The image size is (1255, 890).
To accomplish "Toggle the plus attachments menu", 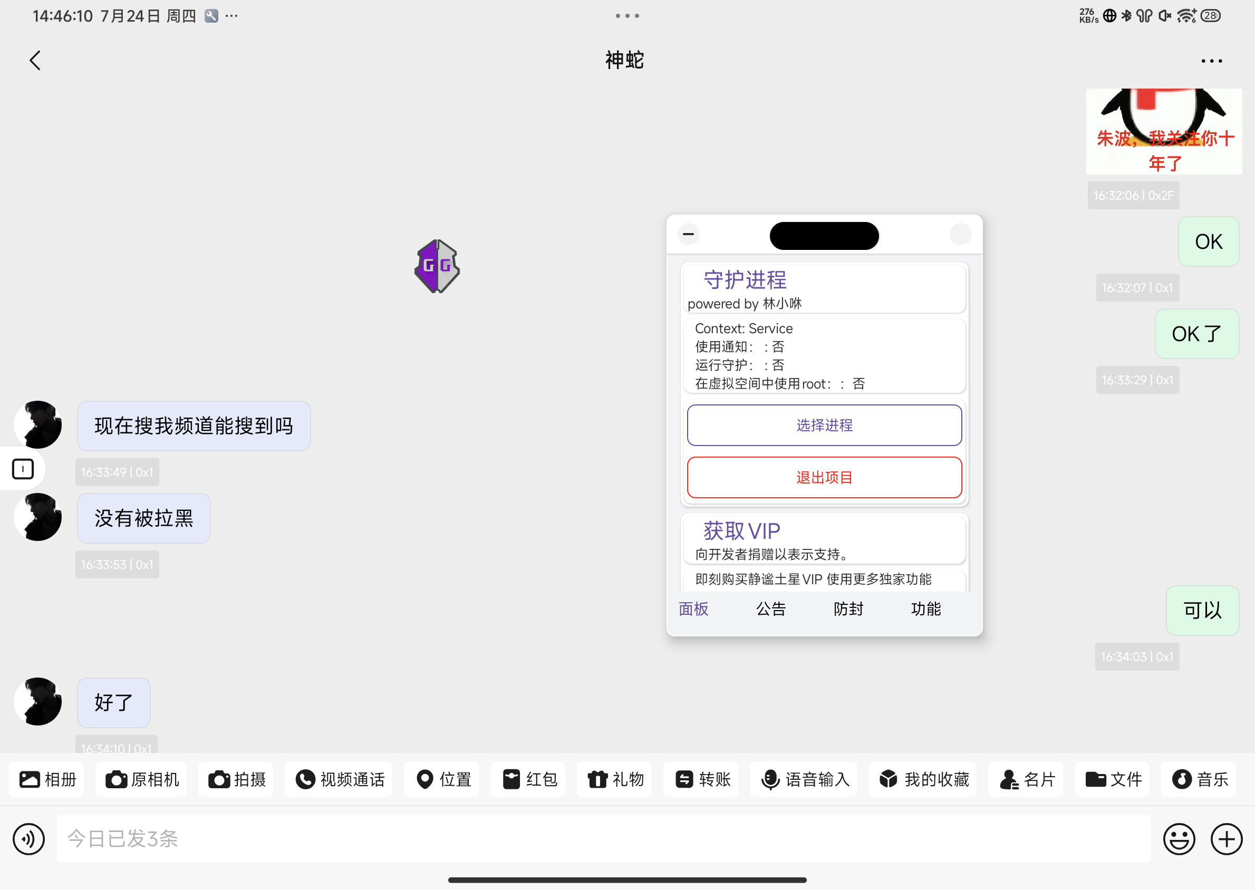I will click(x=1227, y=838).
